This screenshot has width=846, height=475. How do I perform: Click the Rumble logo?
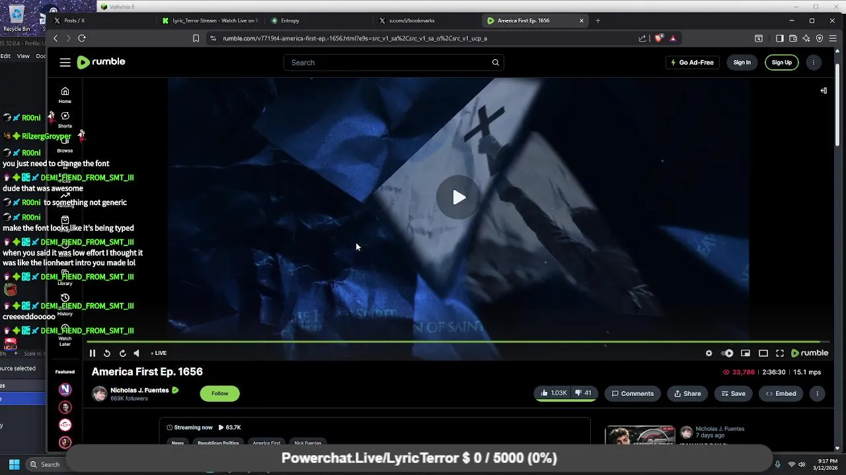(101, 62)
